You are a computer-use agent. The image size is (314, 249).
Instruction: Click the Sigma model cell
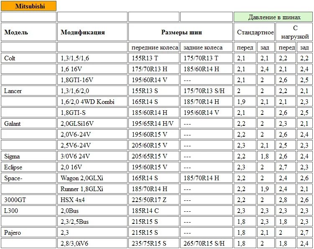28,156
